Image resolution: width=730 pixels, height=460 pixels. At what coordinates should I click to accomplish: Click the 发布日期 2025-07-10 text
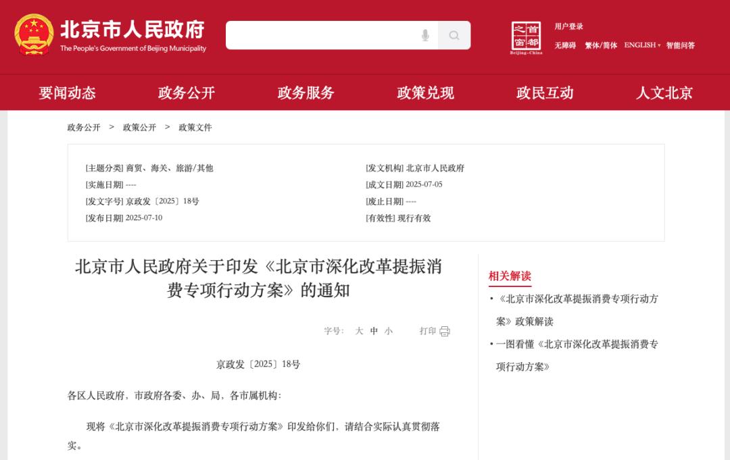pos(124,218)
